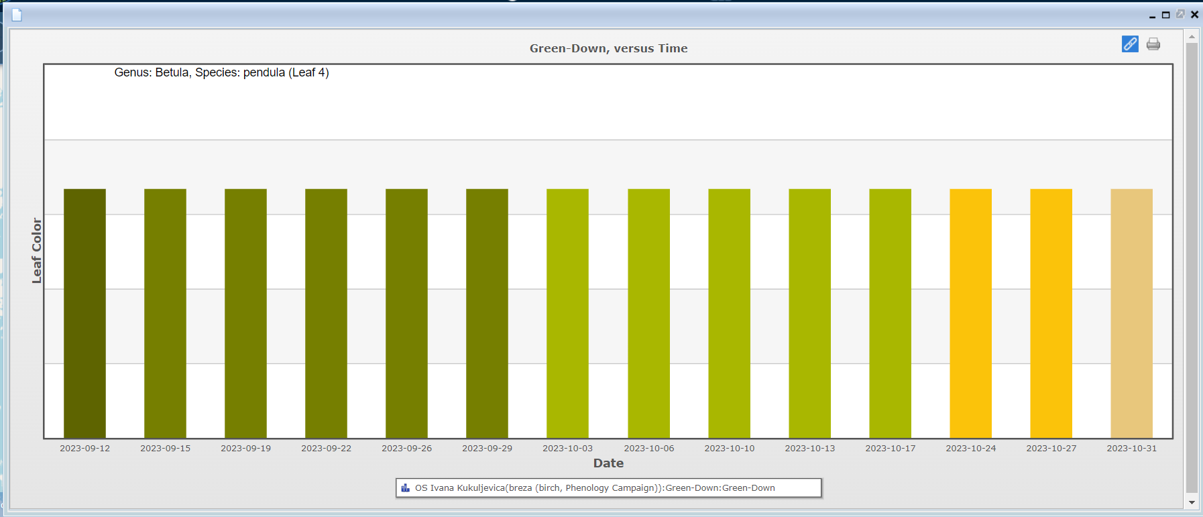Click the Genus Betula pendula Leaf 4 label
This screenshot has width=1203, height=517.
(x=221, y=72)
